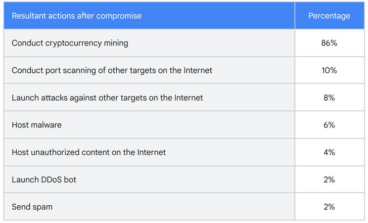Click the "Conduct port scanning" row text
This screenshot has width=368, height=223.
tap(112, 70)
